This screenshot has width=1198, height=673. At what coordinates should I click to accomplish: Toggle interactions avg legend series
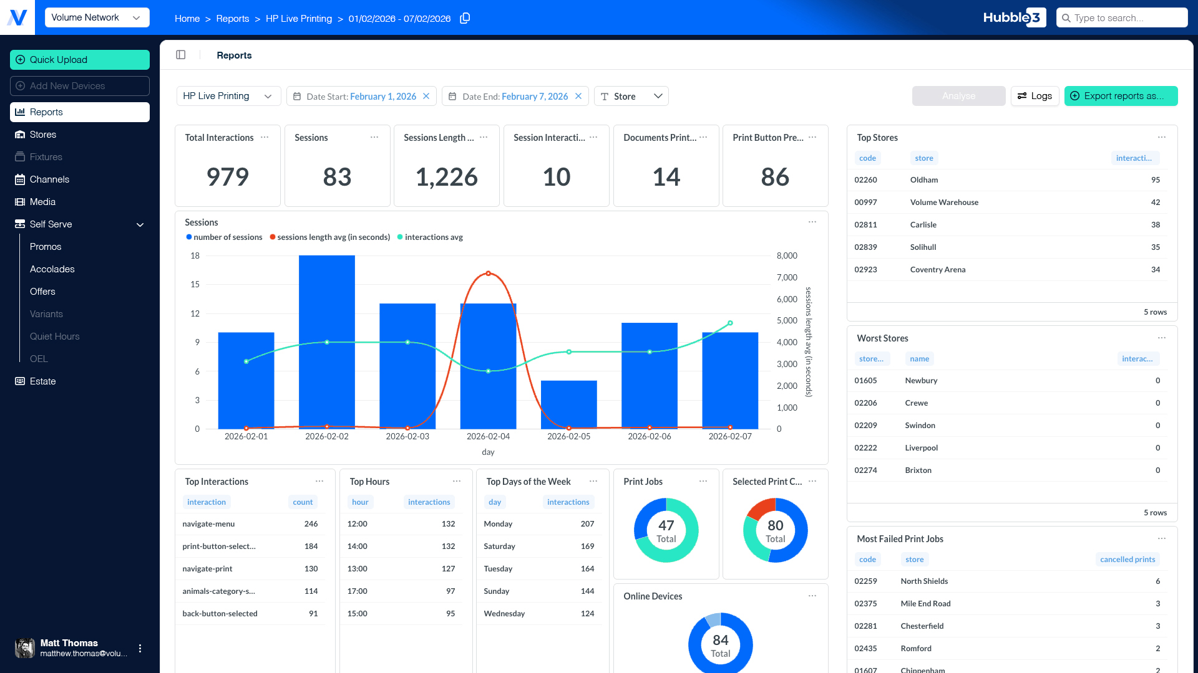430,237
